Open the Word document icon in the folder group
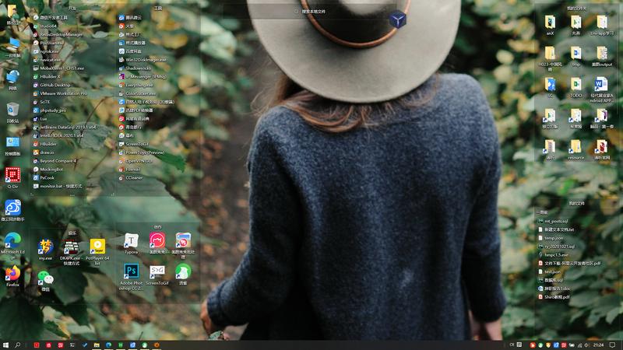This screenshot has width=623, height=350. [601, 89]
